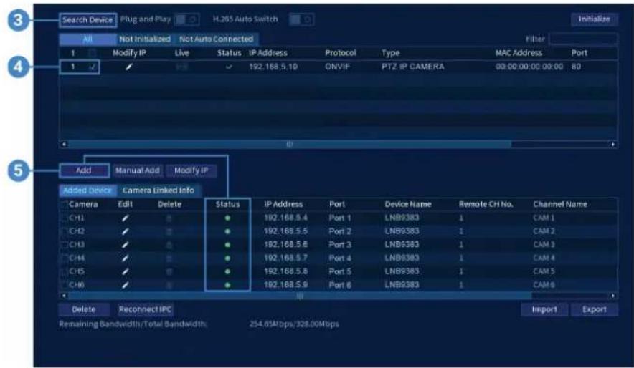Click the Add button
Screen dimensions: 634x368
coord(84,170)
